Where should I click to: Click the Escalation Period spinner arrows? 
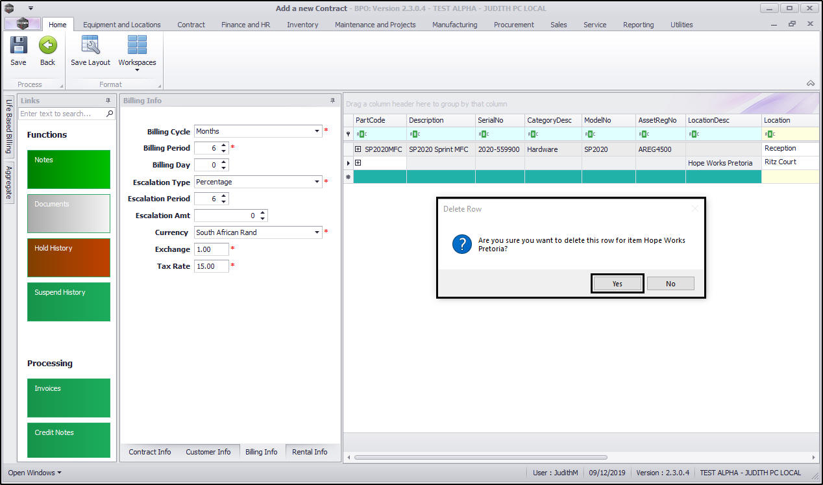tap(224, 199)
